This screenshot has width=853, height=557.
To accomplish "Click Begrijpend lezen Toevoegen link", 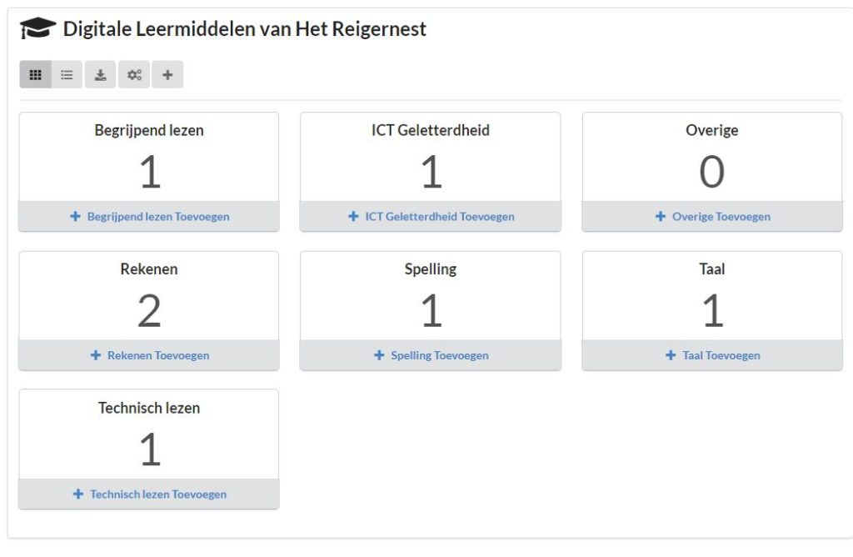I will click(158, 216).
